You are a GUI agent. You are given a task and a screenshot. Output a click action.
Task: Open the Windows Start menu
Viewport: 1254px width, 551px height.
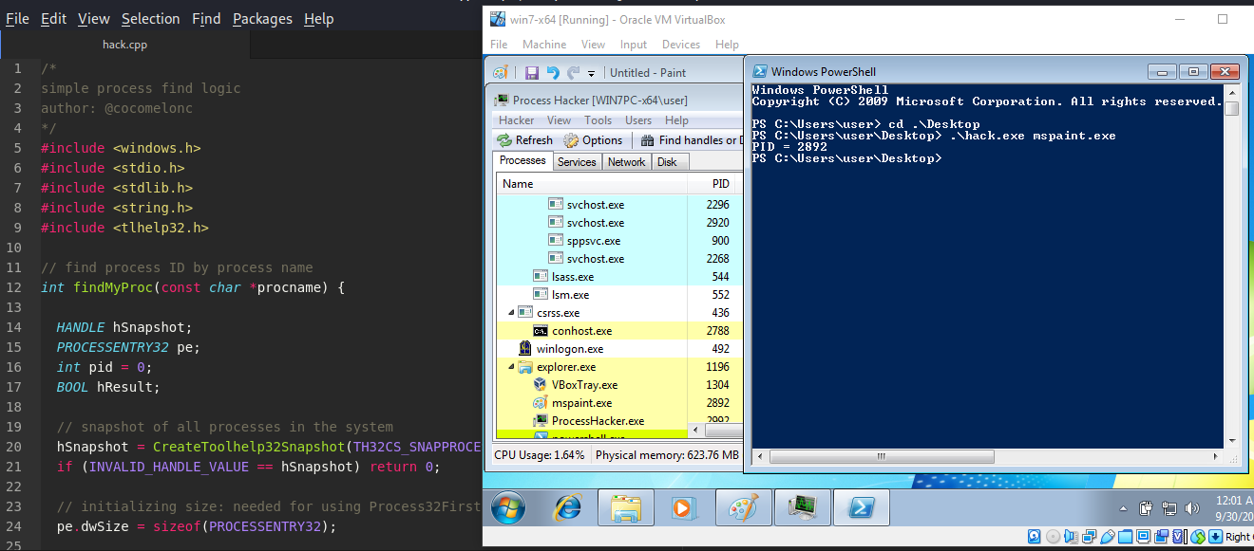coord(506,507)
